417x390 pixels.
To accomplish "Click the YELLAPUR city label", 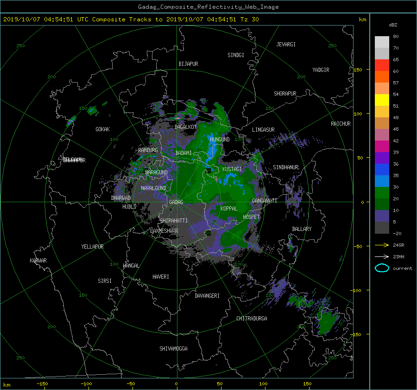I will click(92, 247).
